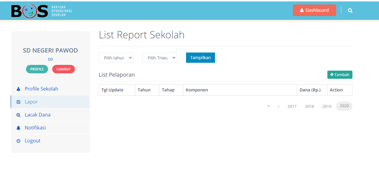Click the Komponen column header
This screenshot has width=379, height=169.
240,90
